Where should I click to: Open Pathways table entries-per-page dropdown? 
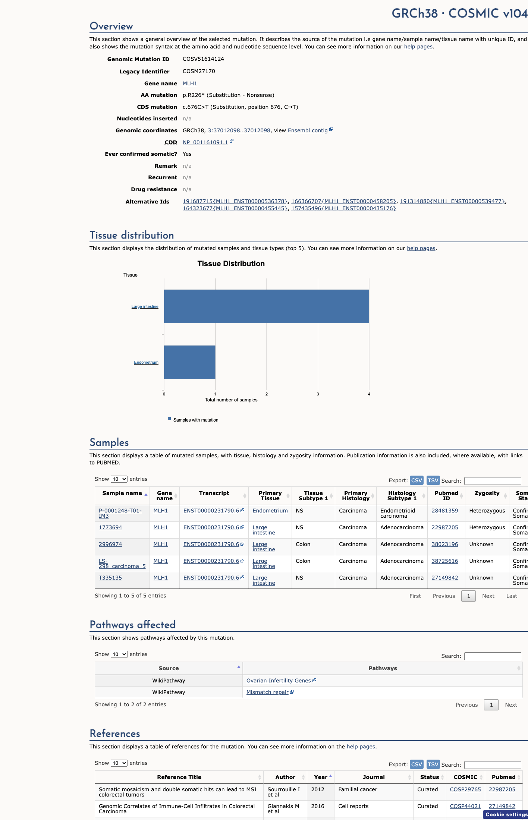(119, 655)
